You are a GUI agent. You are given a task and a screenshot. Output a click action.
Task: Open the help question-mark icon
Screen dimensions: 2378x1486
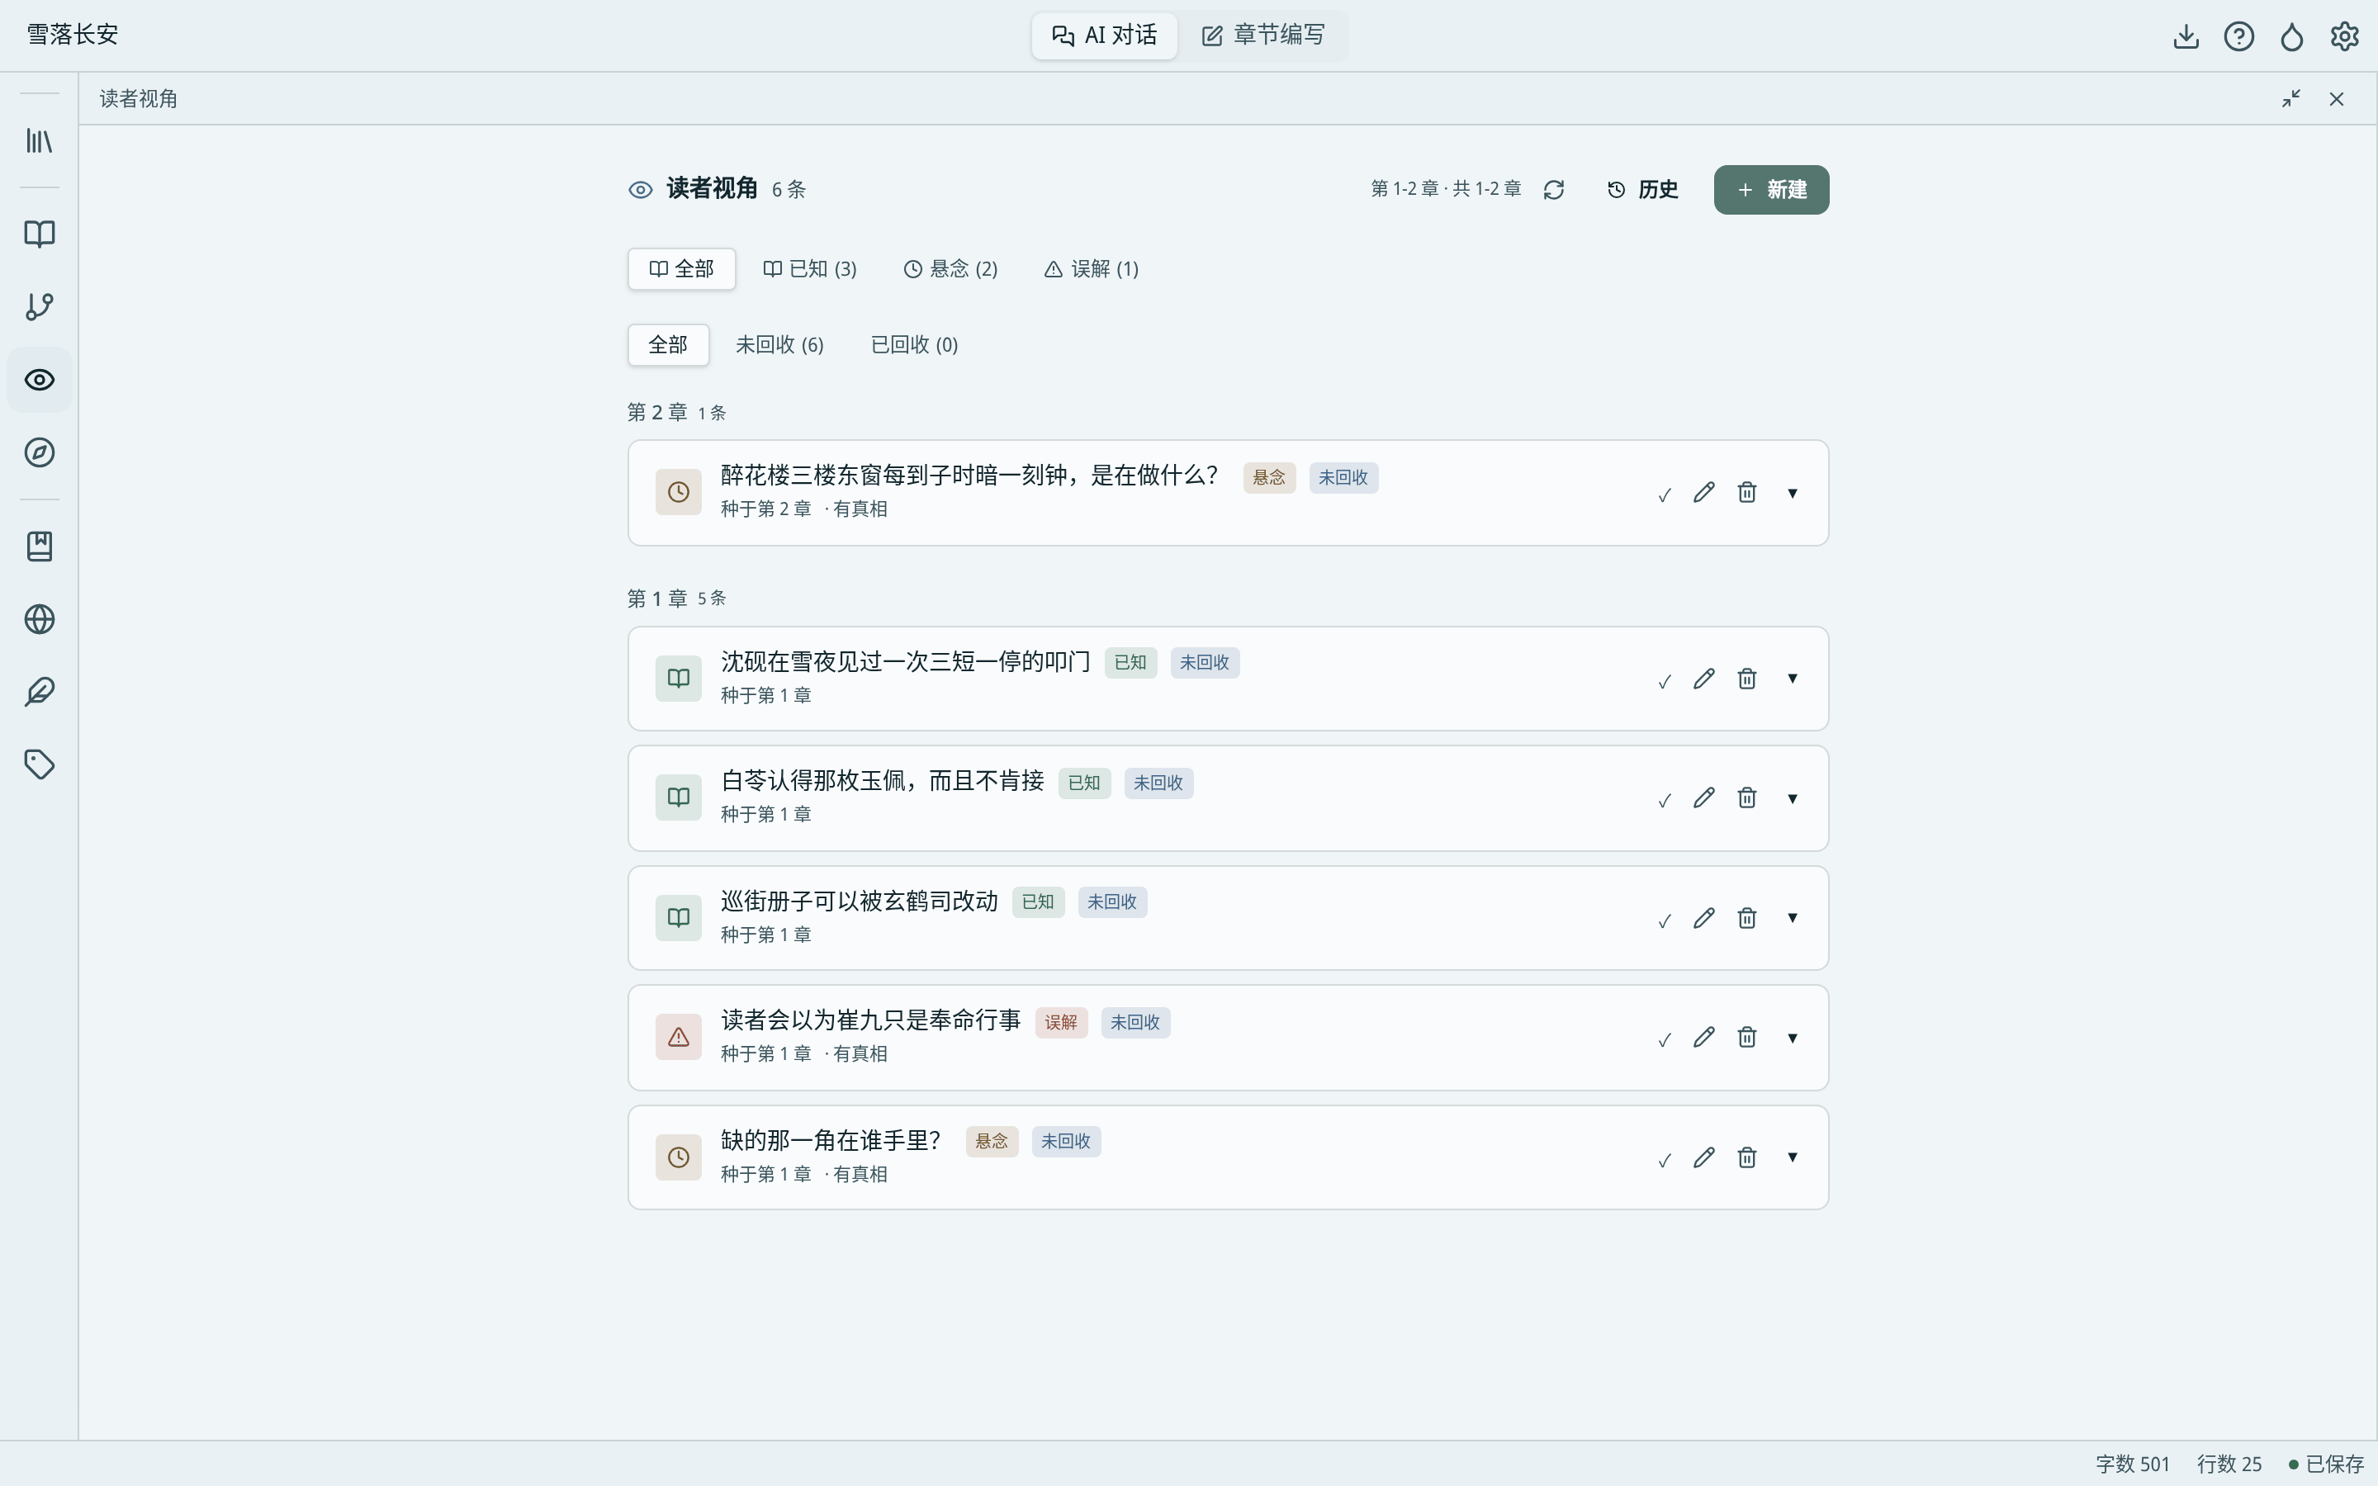[2238, 36]
